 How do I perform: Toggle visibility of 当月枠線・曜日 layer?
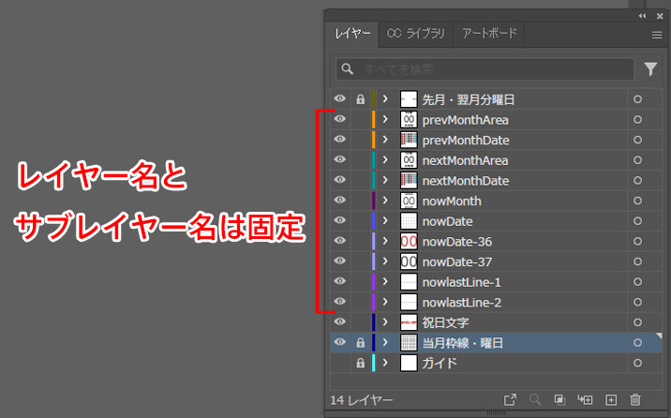coord(340,342)
